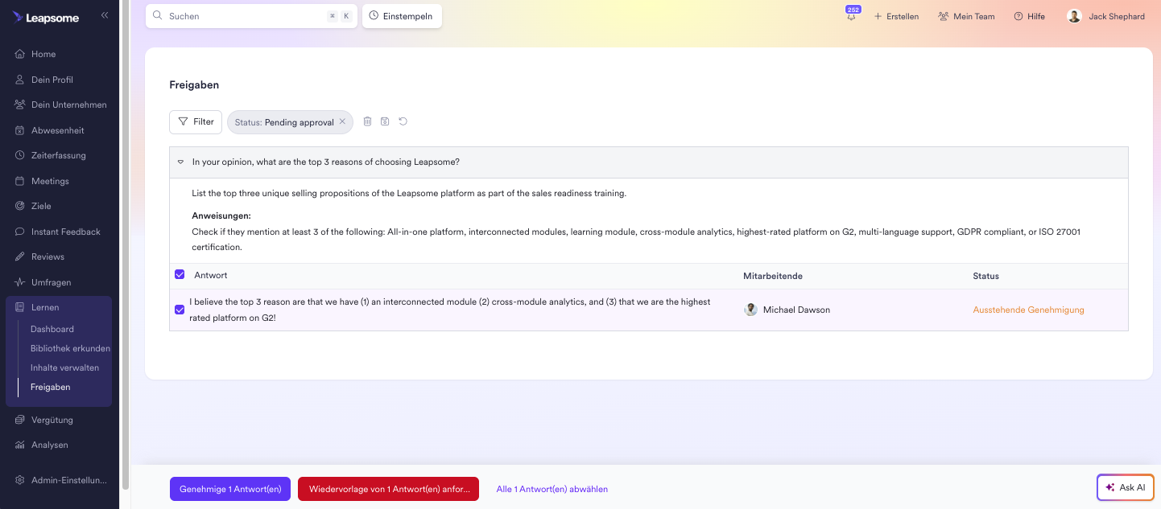The height and width of the screenshot is (509, 1161).
Task: Click the trash icon to delete filters
Action: tap(367, 121)
